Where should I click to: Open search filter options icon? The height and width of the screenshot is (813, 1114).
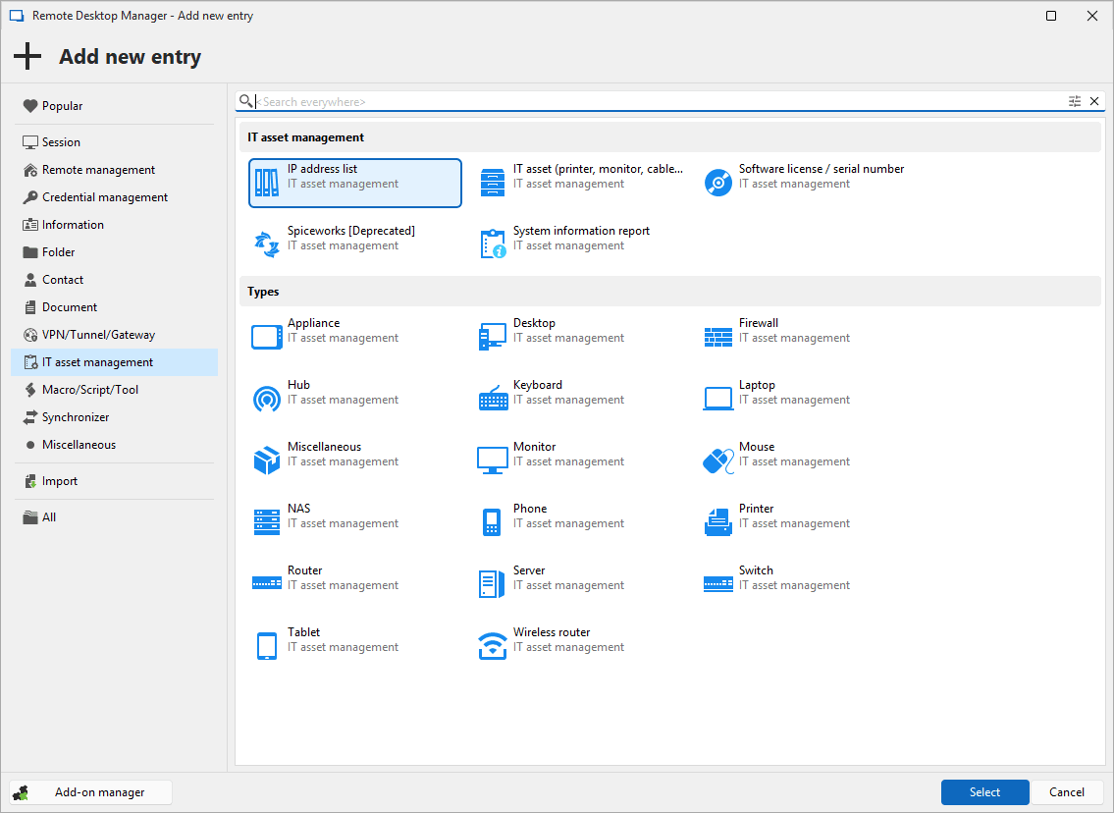click(1075, 101)
